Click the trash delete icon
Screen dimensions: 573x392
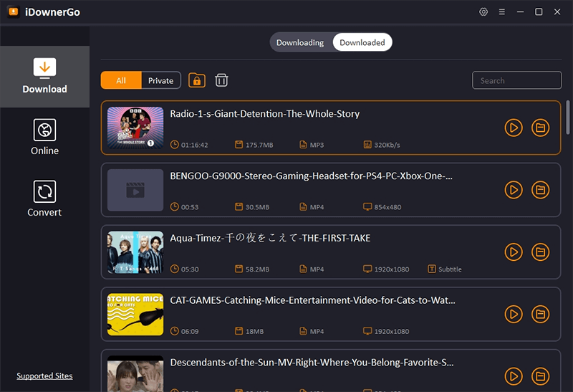click(222, 80)
